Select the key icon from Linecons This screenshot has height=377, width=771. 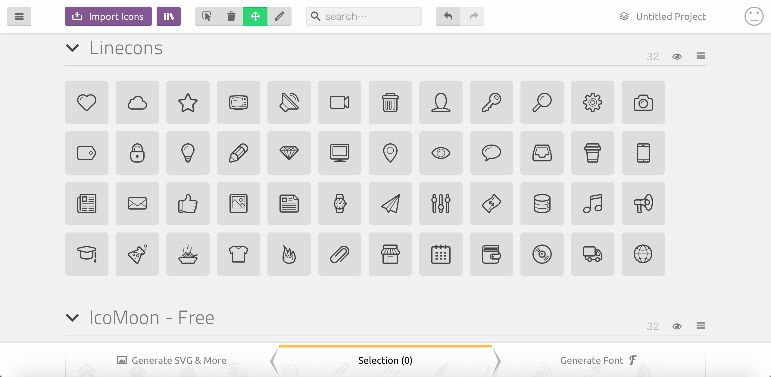(491, 102)
